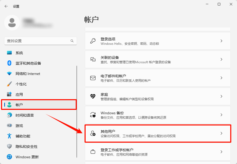Screen dimensions: 237x164
Task: Click the user profile avatar picture
Action: coord(12,23)
